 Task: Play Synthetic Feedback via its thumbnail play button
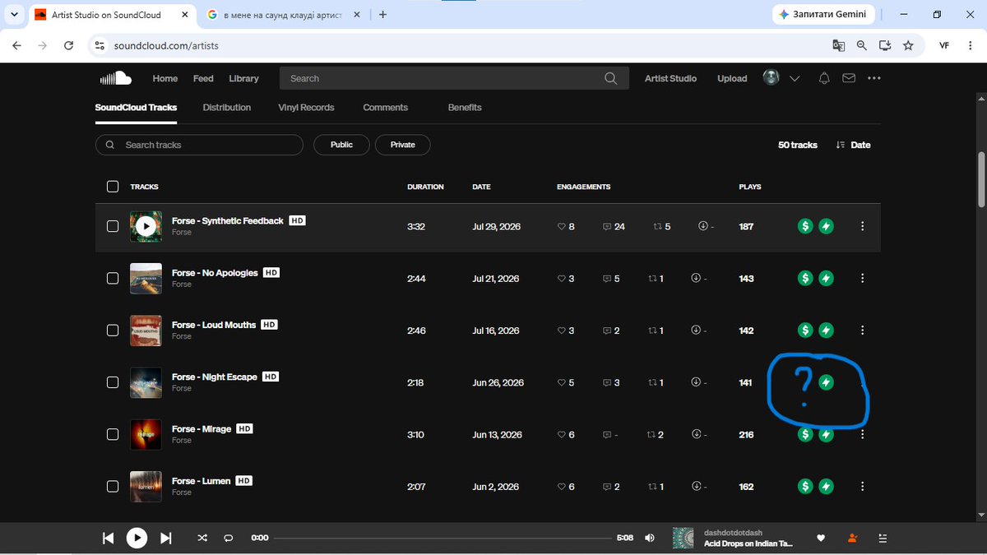(146, 226)
